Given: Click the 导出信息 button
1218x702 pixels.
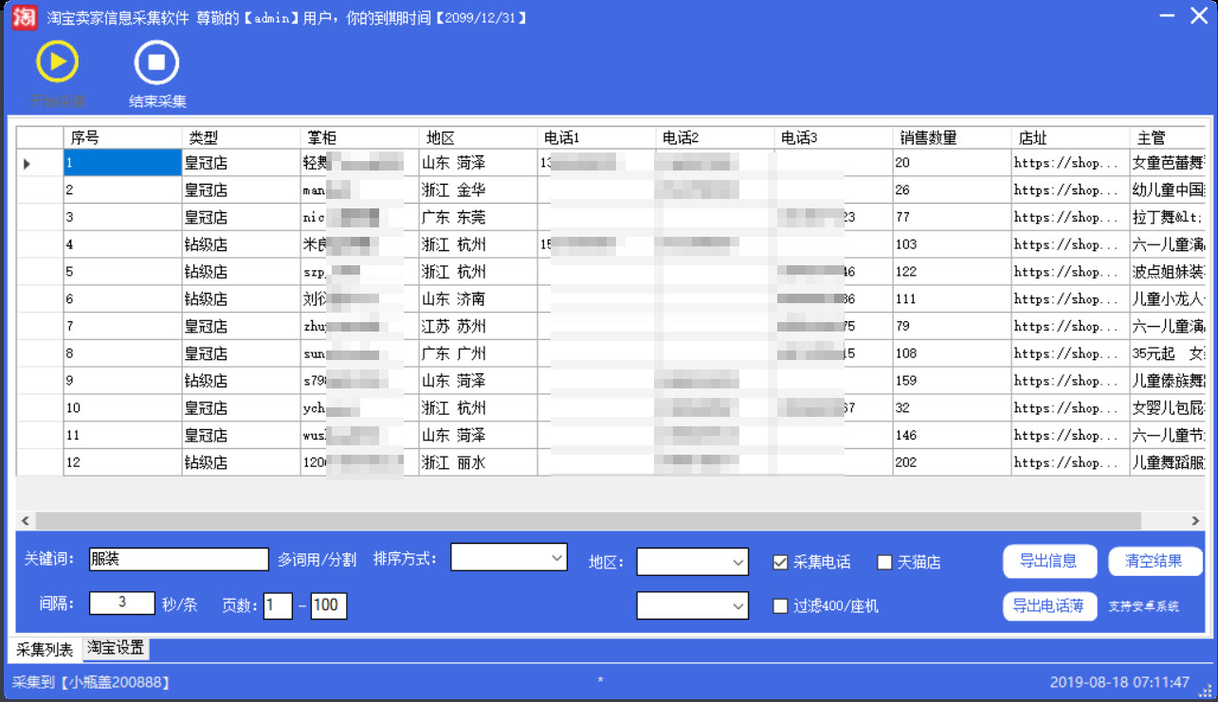Looking at the screenshot, I should 1048,561.
